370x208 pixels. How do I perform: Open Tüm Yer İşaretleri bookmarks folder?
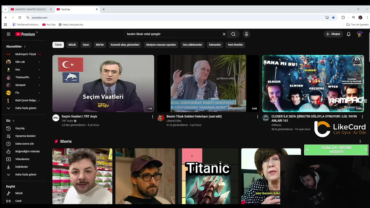[358, 25]
